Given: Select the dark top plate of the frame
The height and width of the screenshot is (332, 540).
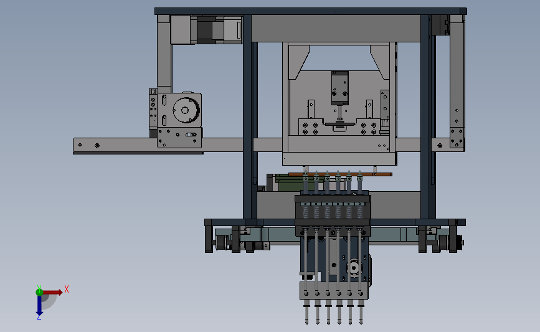Looking at the screenshot, I should click(311, 11).
